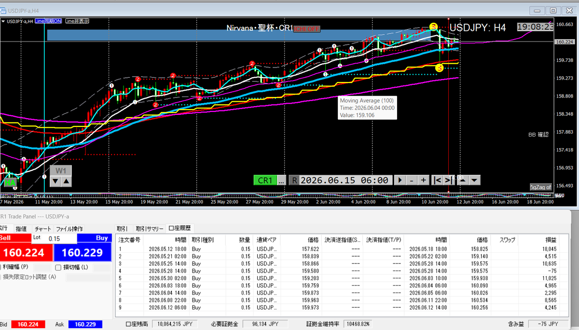Screen dimensions: 579x330
Task: Click the 決済指値(T/P) column header
Action: tap(383, 239)
